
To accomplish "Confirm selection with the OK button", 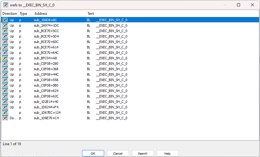I will [x=93, y=153].
